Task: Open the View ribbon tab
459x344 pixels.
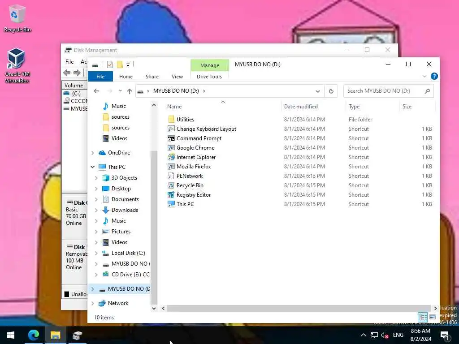Action: [x=177, y=77]
